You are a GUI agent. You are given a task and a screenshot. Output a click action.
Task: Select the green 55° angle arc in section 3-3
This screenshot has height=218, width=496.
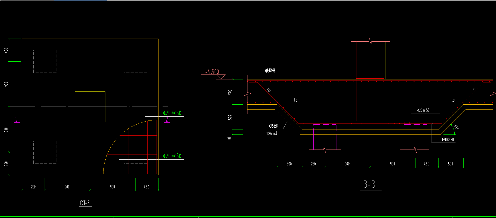coord(453,129)
